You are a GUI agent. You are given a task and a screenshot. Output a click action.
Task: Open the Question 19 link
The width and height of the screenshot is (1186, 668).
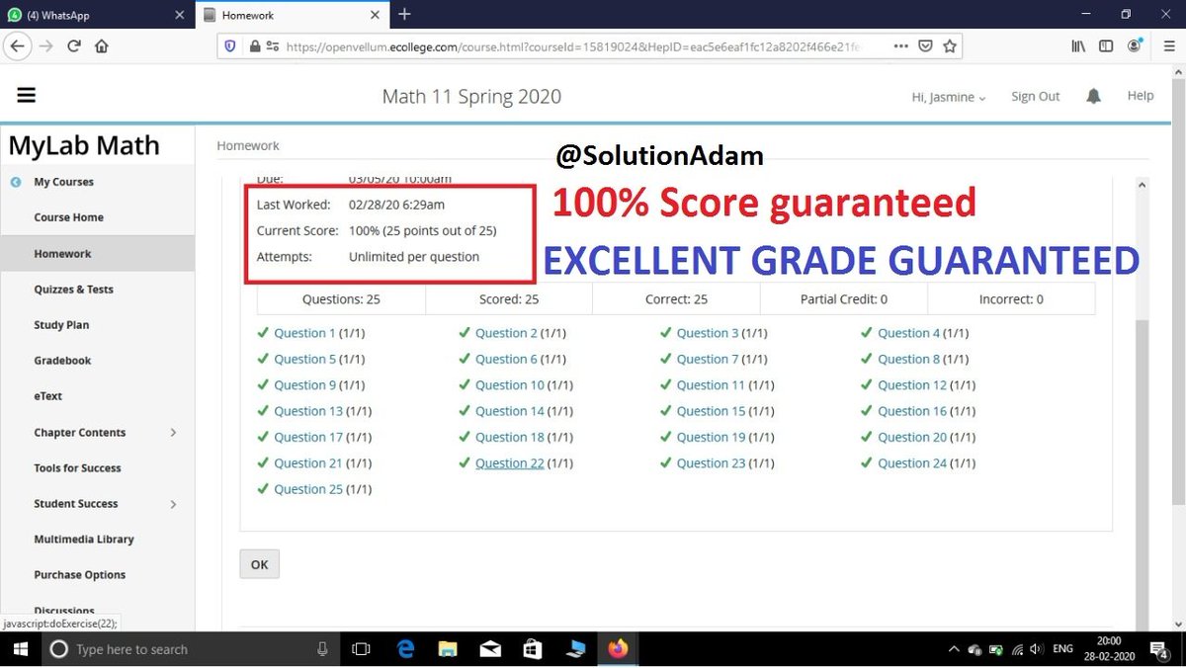click(711, 437)
